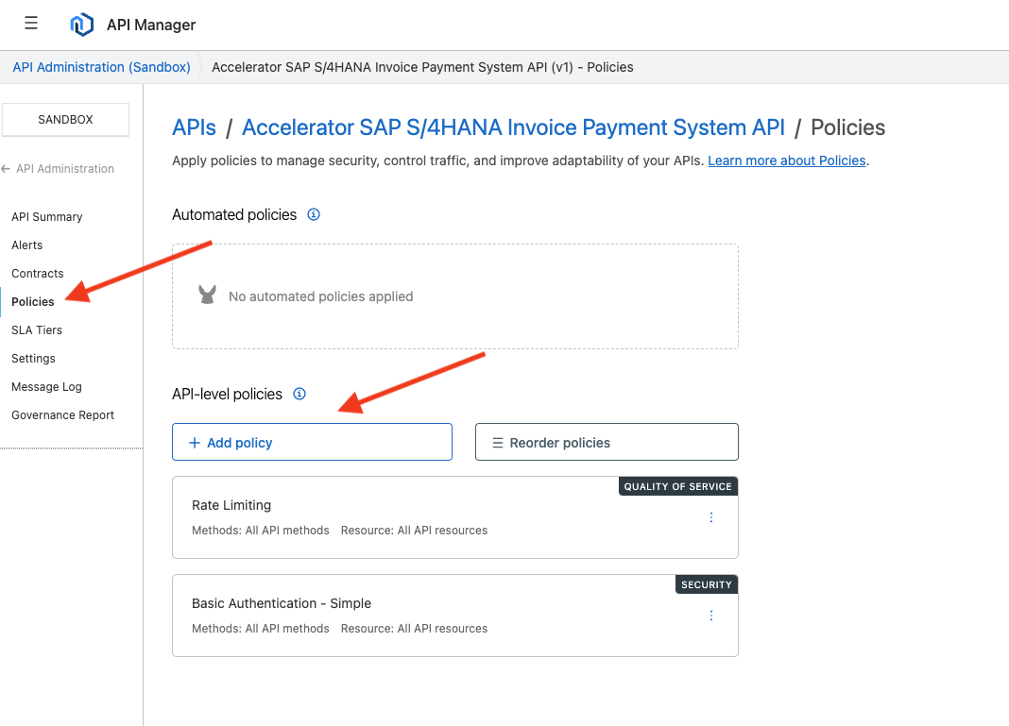Screen dimensions: 1009x726
Task: Click the Reorder policies button
Action: coord(606,442)
